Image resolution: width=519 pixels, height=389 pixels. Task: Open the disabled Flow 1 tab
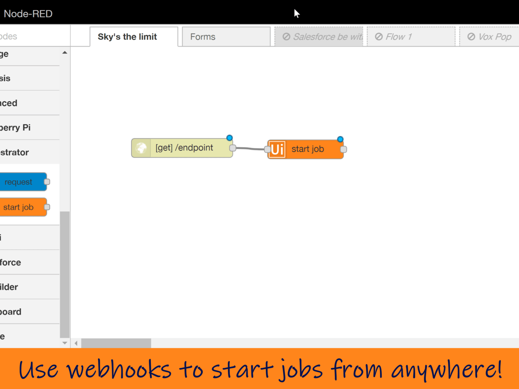(411, 37)
